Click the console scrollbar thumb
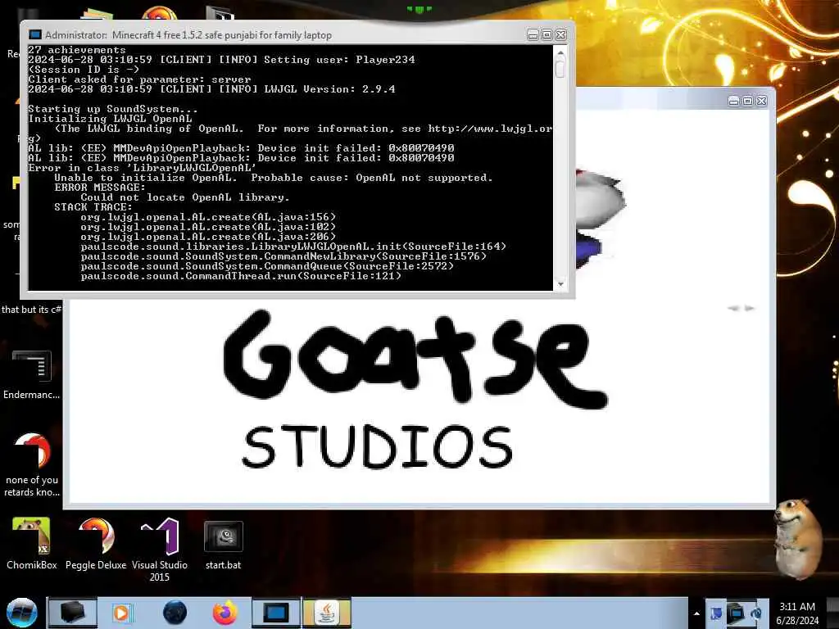 [x=560, y=69]
